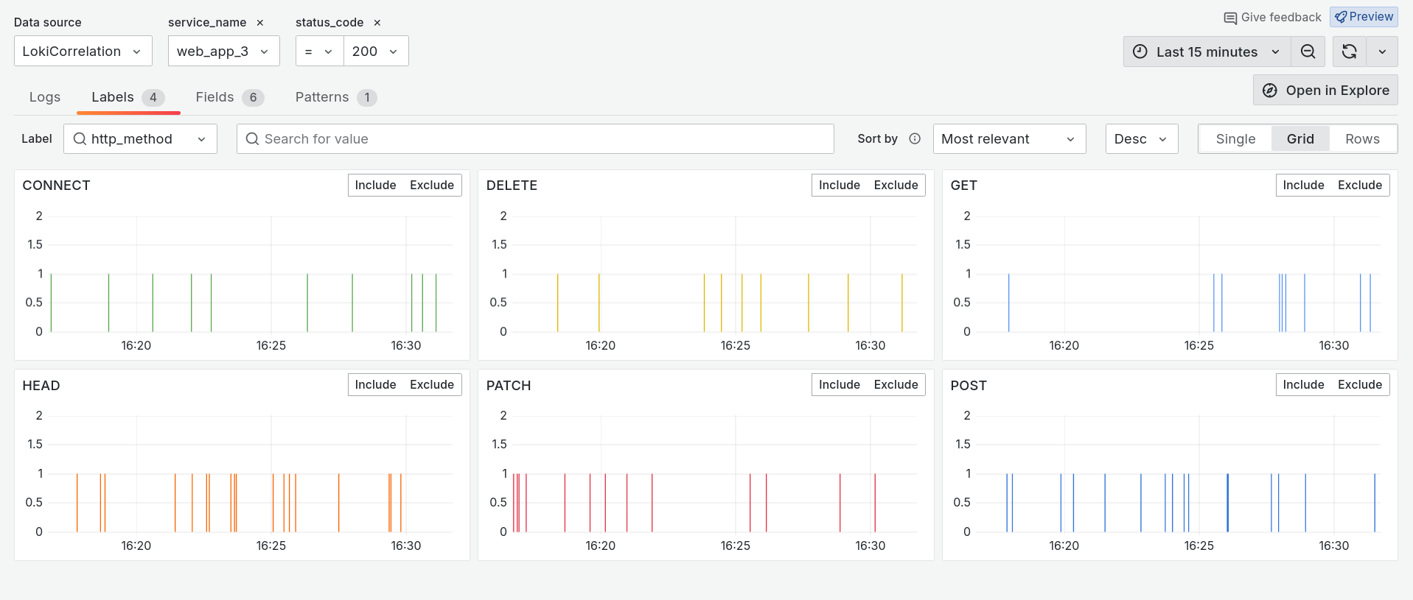Image resolution: width=1413 pixels, height=600 pixels.
Task: Include the DELETE value
Action: click(840, 185)
